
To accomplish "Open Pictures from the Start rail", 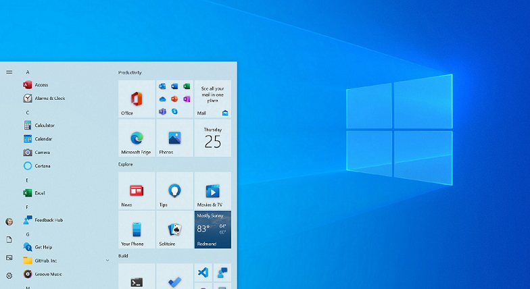I will [x=9, y=258].
